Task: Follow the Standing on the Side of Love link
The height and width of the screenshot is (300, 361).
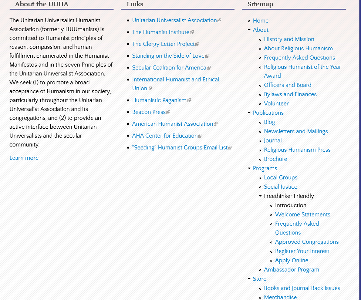Action: pos(168,56)
